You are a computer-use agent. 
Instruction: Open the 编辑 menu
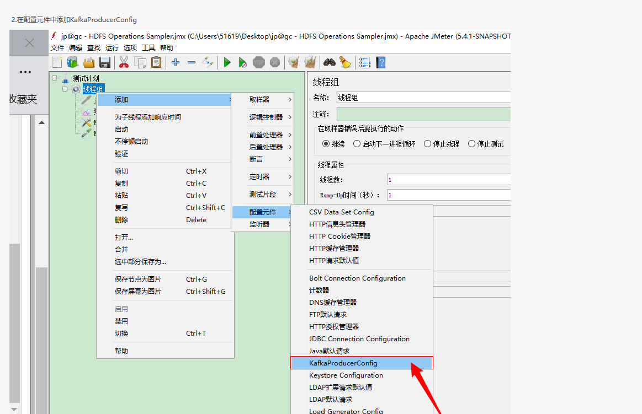pyautogui.click(x=76, y=48)
